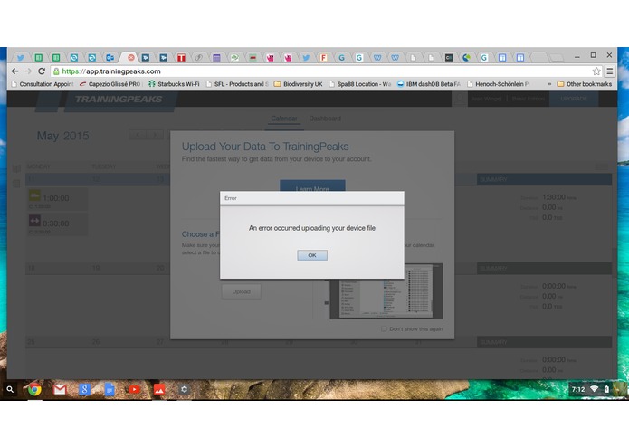Select the active tab with red X favicon
Image resolution: width=629 pixels, height=447 pixels.
click(x=130, y=58)
